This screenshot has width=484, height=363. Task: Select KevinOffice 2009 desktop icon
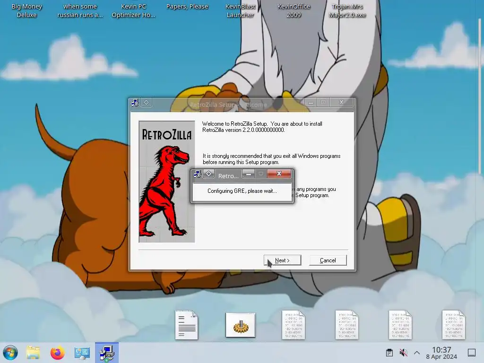pyautogui.click(x=294, y=10)
